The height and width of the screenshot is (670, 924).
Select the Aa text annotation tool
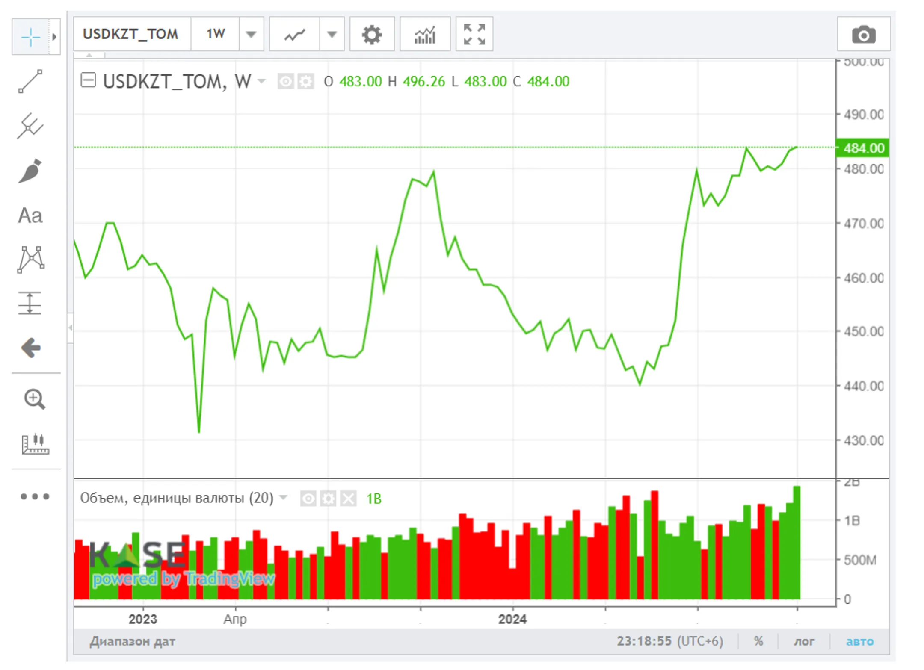(x=30, y=215)
